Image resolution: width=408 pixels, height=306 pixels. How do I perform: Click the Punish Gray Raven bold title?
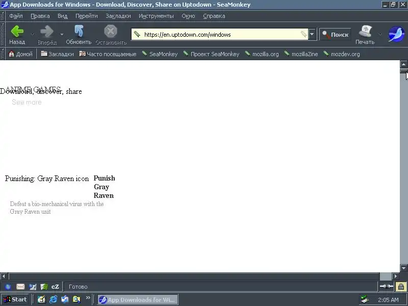click(104, 187)
